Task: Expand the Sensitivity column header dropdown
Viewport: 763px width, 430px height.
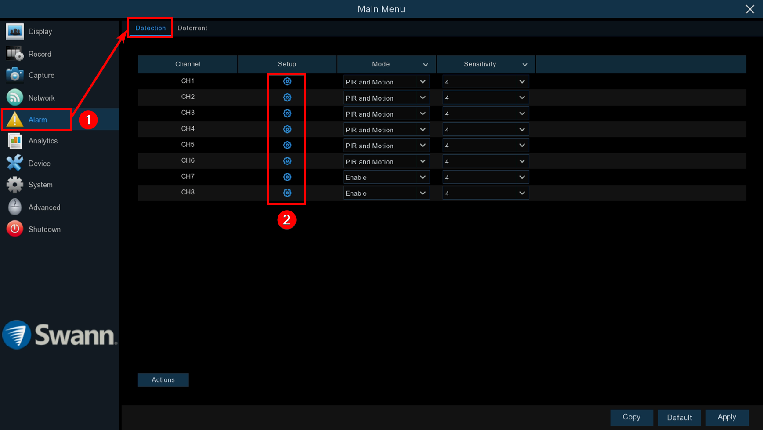Action: (x=524, y=65)
